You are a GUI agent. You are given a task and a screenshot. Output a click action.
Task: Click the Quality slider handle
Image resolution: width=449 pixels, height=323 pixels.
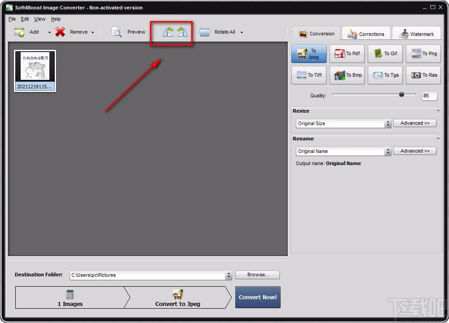pos(401,94)
